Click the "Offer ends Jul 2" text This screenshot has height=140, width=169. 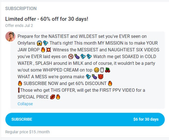click(x=19, y=26)
